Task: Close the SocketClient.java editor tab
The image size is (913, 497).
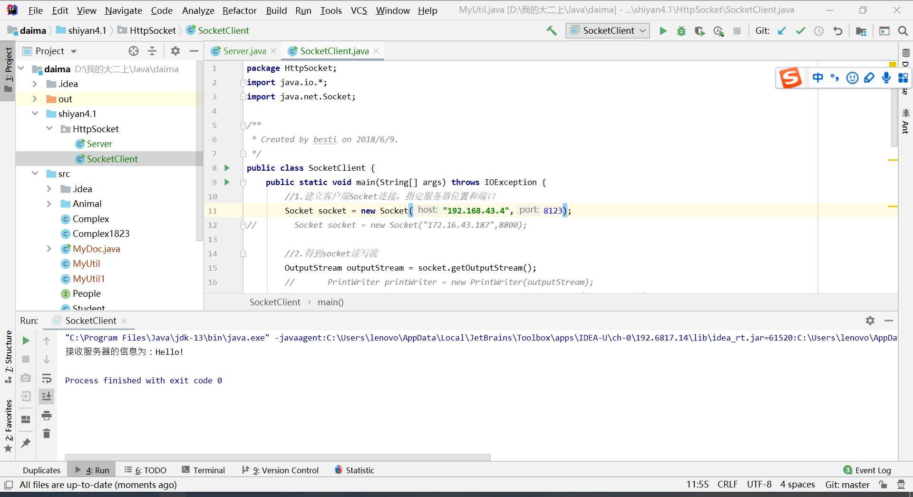Action: 376,51
